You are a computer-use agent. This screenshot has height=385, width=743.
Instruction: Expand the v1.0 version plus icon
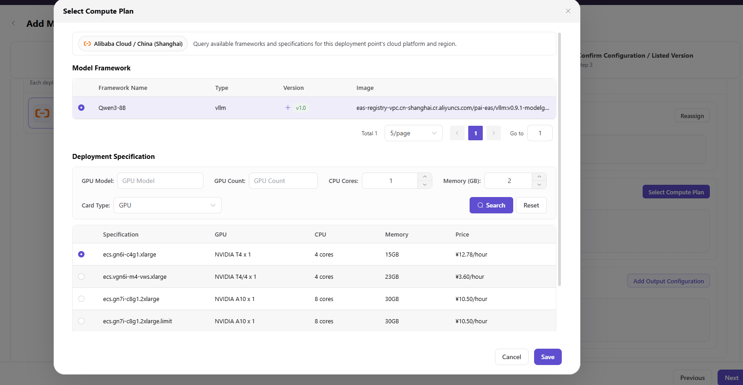(287, 108)
